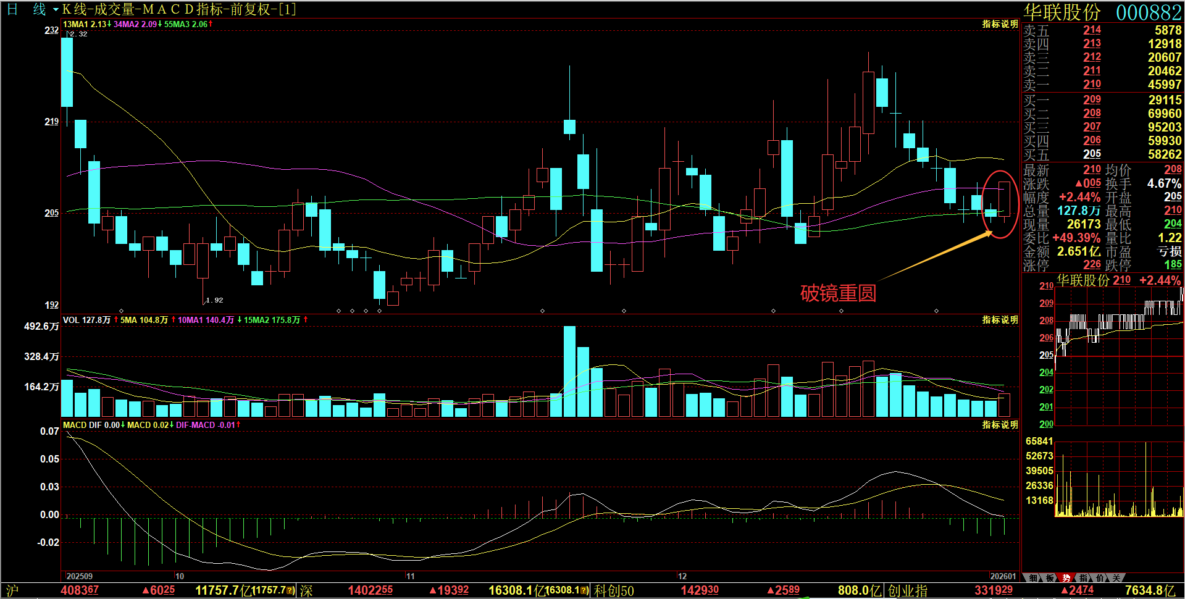Select the 卖一 ask row at 210
The width and height of the screenshot is (1185, 599).
click(1102, 84)
